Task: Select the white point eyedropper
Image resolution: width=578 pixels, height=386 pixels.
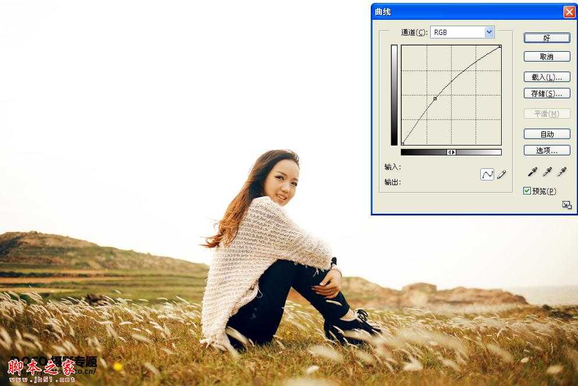Action: [x=562, y=172]
